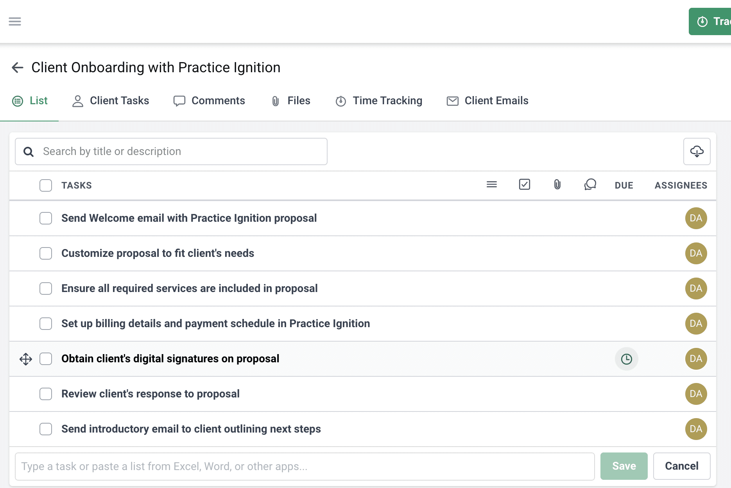The height and width of the screenshot is (488, 731).
Task: Open 'Send introductory email to client' task
Action: (191, 429)
